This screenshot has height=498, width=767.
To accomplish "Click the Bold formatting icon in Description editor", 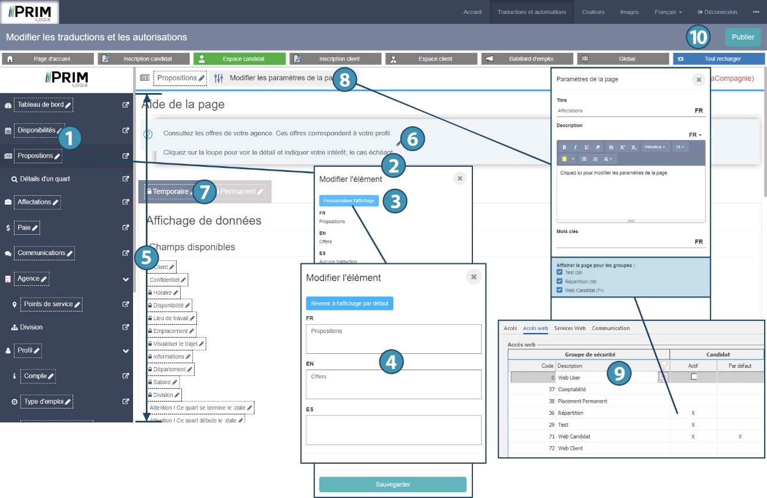I will (564, 147).
